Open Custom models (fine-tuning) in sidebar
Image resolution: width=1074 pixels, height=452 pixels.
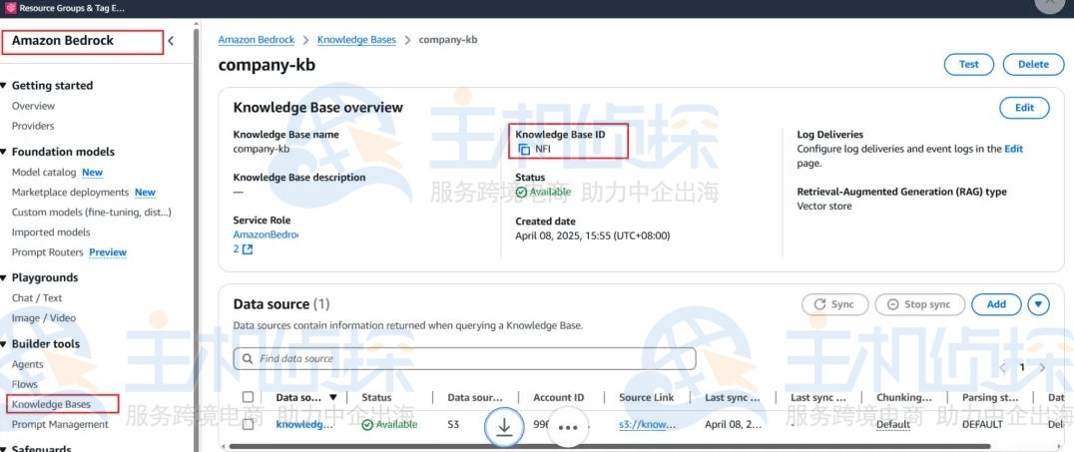click(91, 213)
